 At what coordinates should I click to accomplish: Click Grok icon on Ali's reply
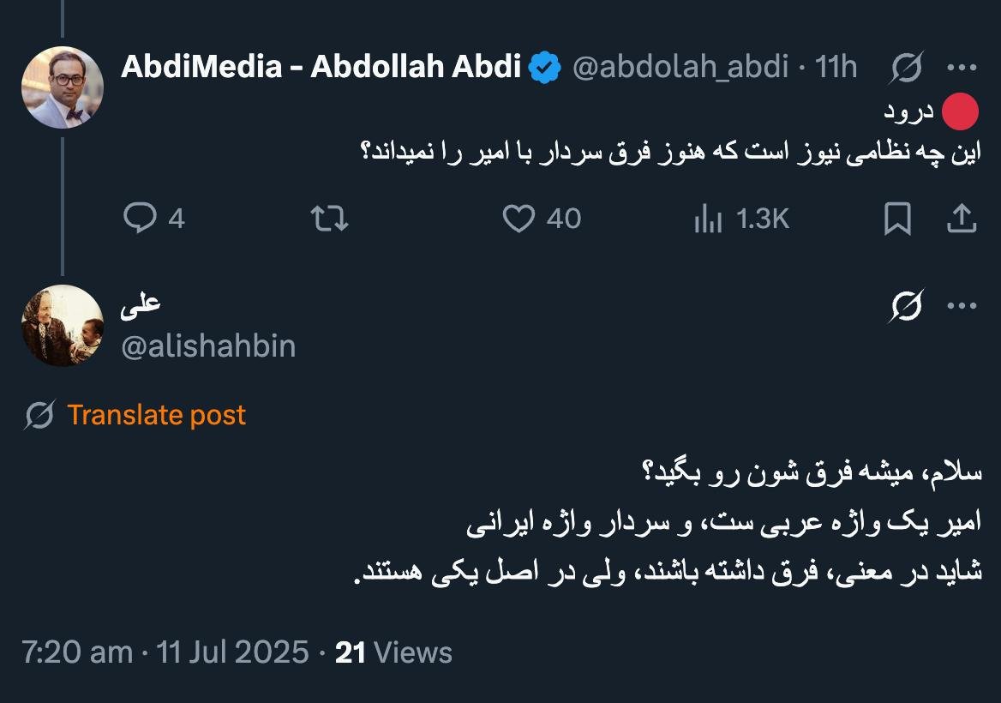[907, 305]
